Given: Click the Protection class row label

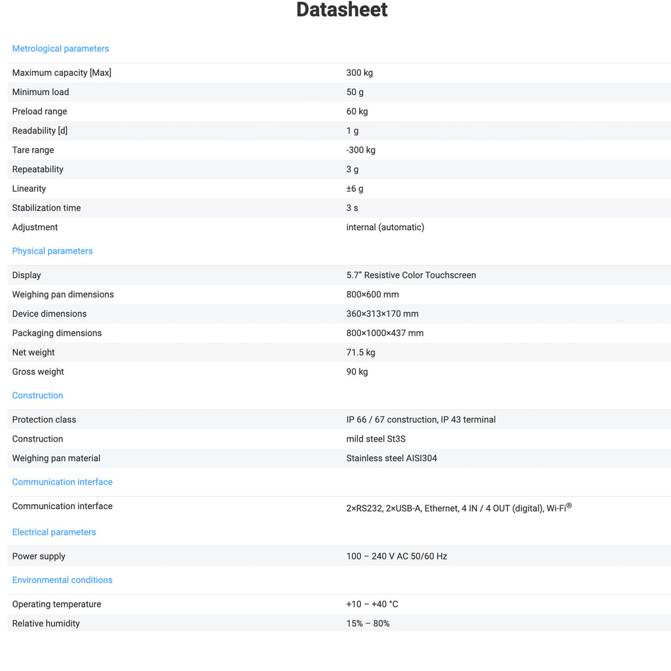Looking at the screenshot, I should point(44,419).
